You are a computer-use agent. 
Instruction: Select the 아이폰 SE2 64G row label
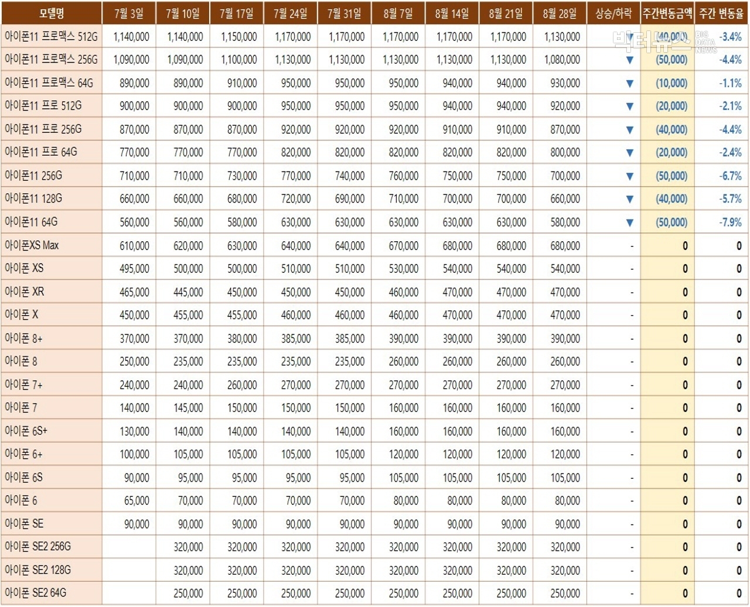(x=36, y=592)
